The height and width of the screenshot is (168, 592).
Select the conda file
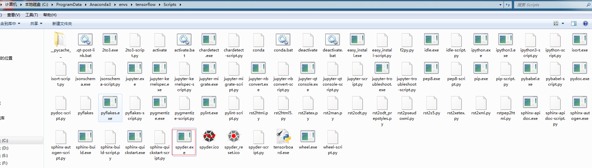(258, 43)
